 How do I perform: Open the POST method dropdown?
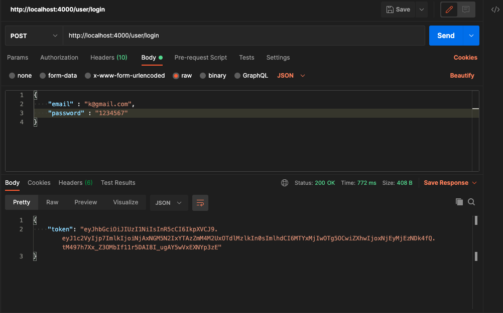pos(34,36)
